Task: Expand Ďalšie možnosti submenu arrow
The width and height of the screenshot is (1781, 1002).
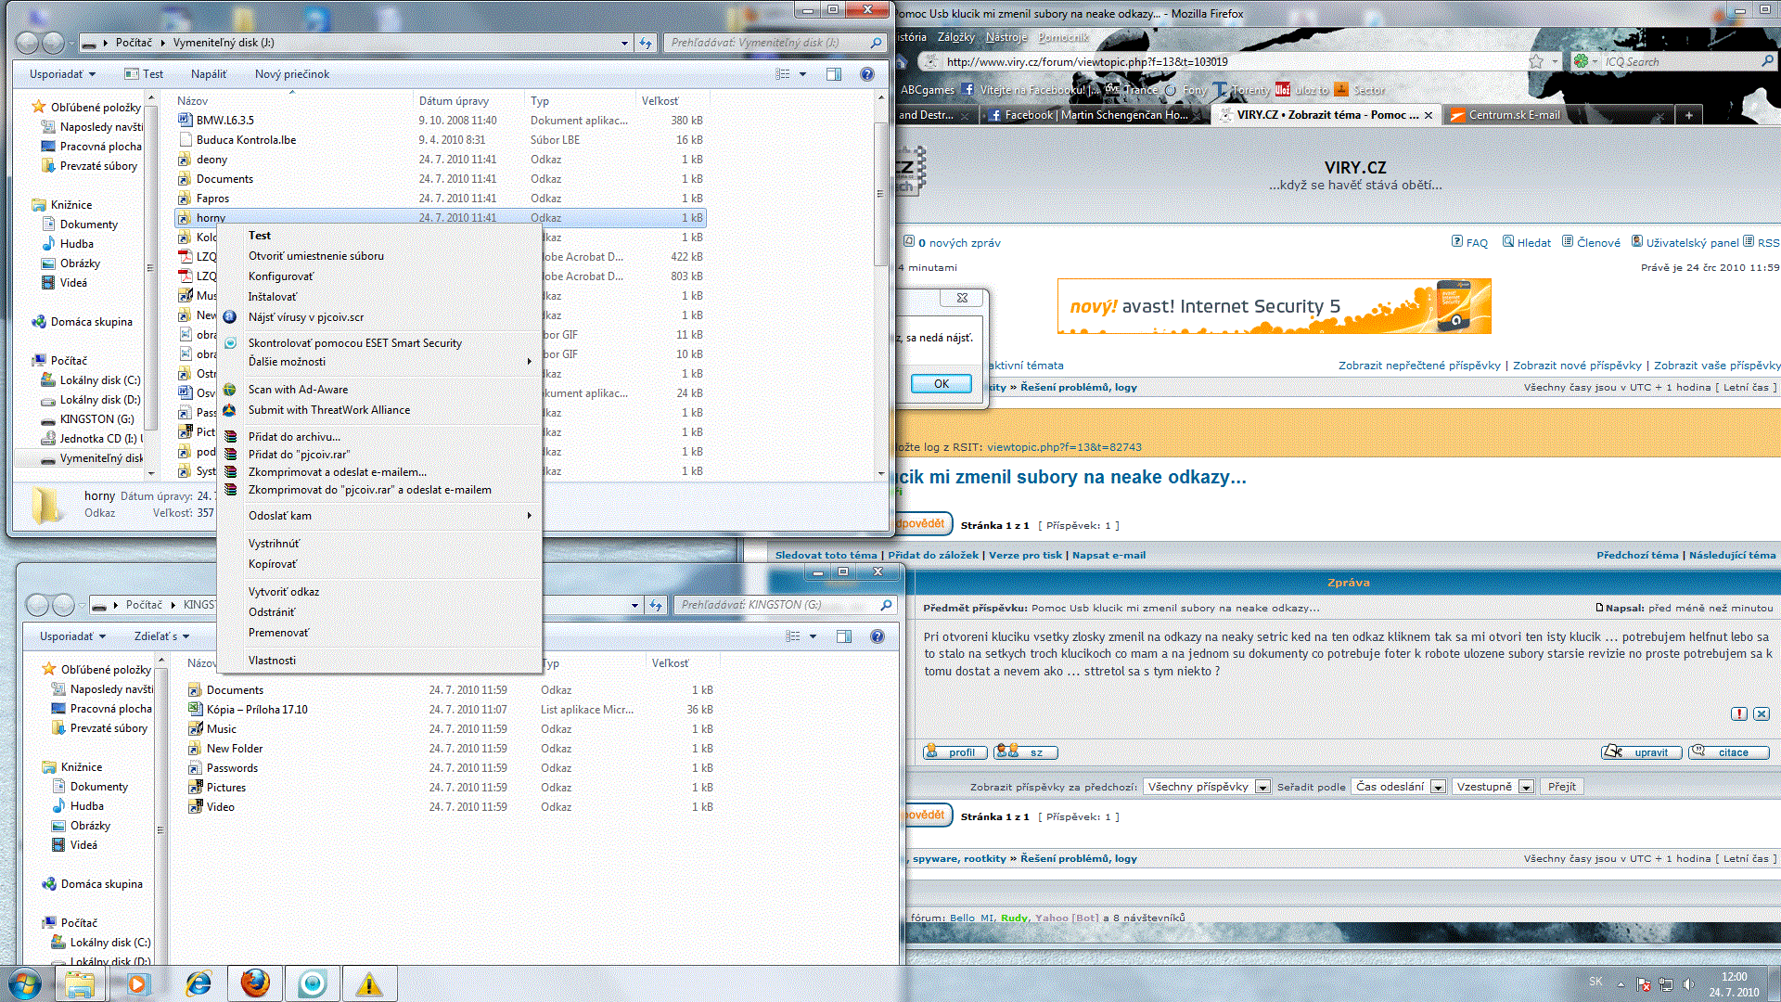Action: point(529,362)
